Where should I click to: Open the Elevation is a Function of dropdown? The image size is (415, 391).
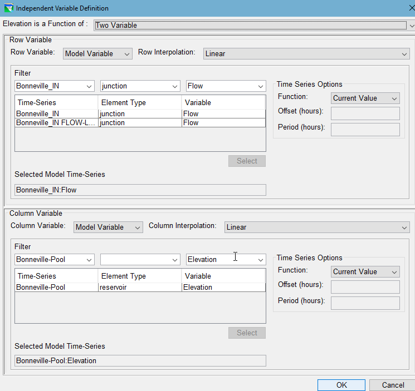click(253, 25)
